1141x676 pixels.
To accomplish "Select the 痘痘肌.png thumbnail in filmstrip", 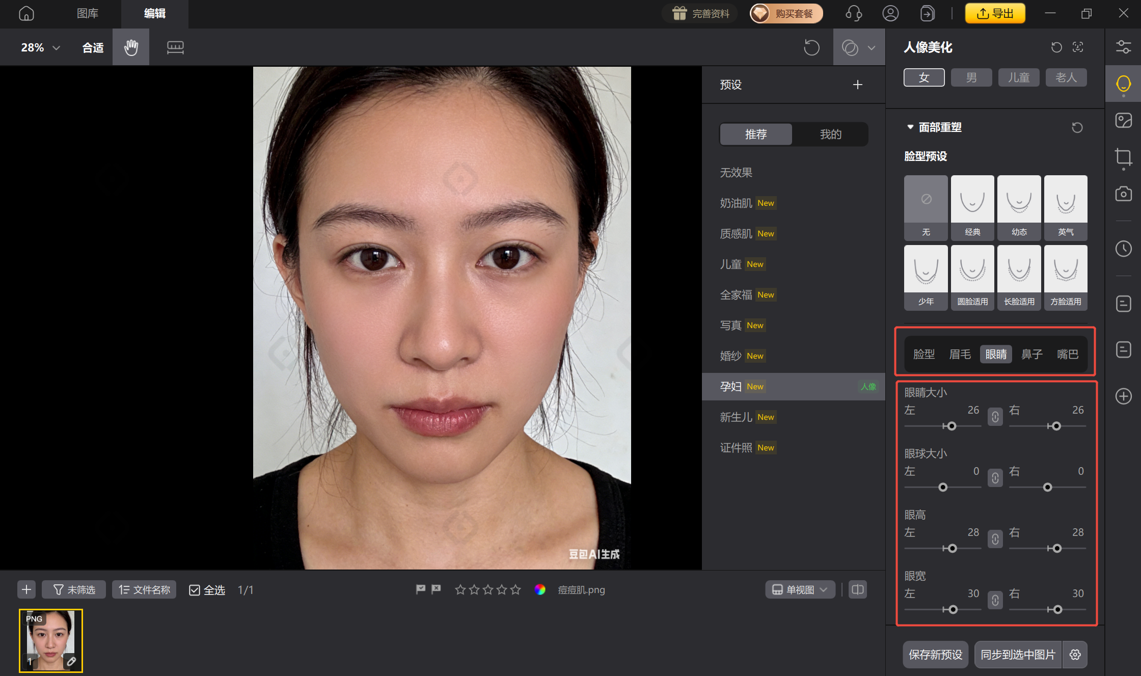I will 50,641.
